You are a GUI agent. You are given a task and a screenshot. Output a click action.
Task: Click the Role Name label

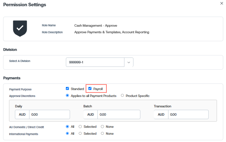click(x=49, y=25)
